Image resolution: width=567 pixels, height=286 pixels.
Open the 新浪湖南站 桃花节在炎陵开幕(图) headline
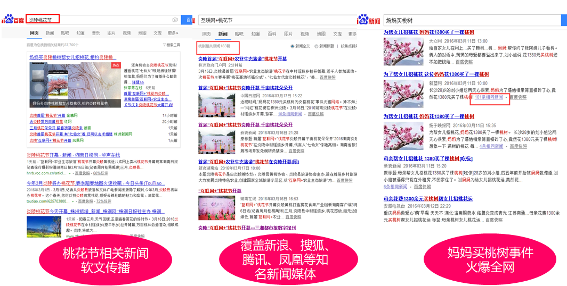(x=248, y=162)
